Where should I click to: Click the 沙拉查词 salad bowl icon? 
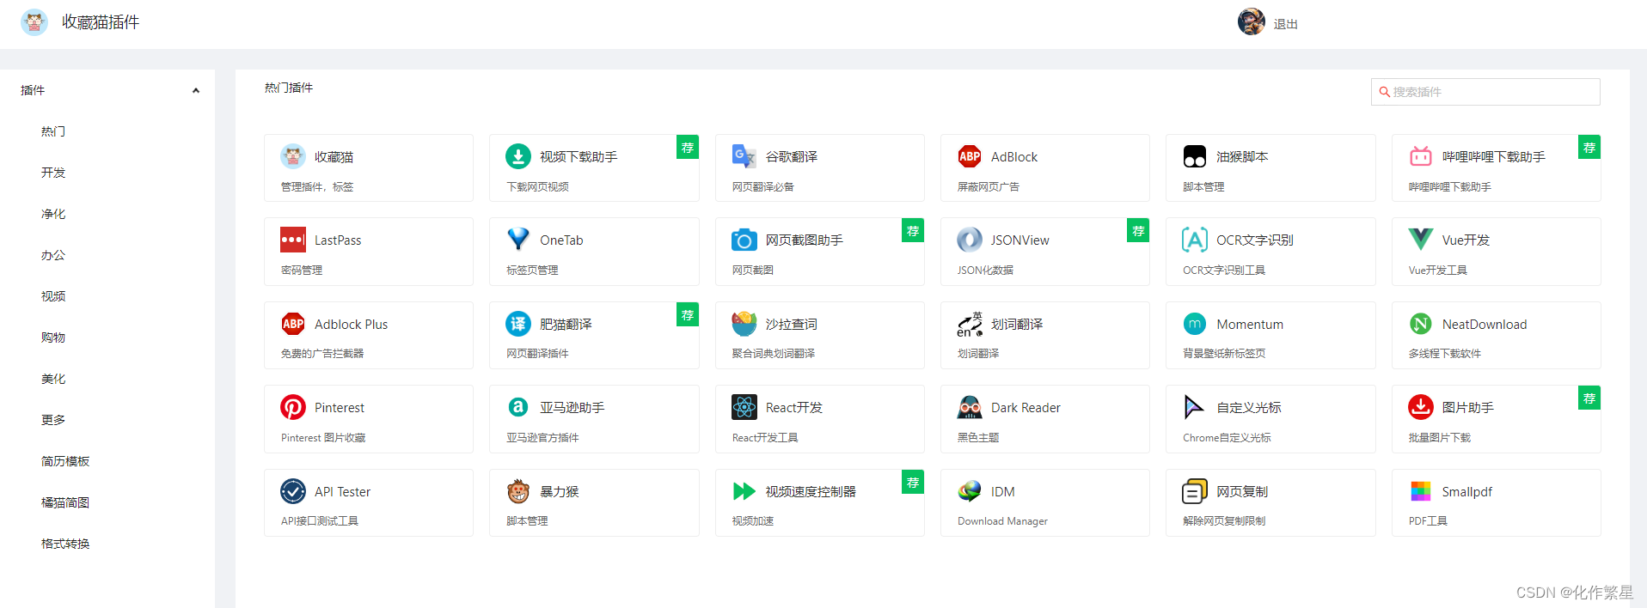744,324
